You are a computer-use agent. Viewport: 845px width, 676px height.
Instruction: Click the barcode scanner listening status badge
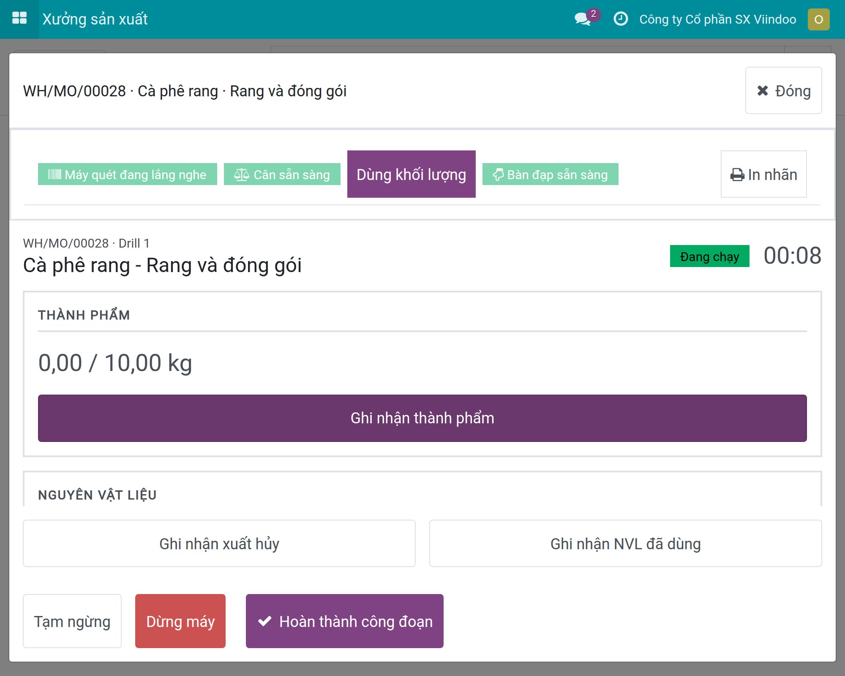127,174
